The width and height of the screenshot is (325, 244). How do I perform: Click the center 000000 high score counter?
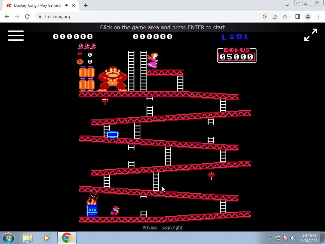pyautogui.click(x=153, y=37)
